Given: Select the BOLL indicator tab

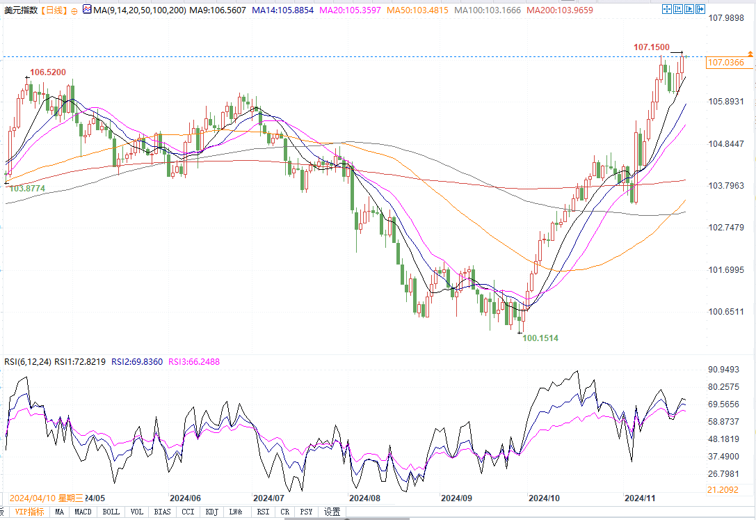Looking at the screenshot, I should coord(111,512).
